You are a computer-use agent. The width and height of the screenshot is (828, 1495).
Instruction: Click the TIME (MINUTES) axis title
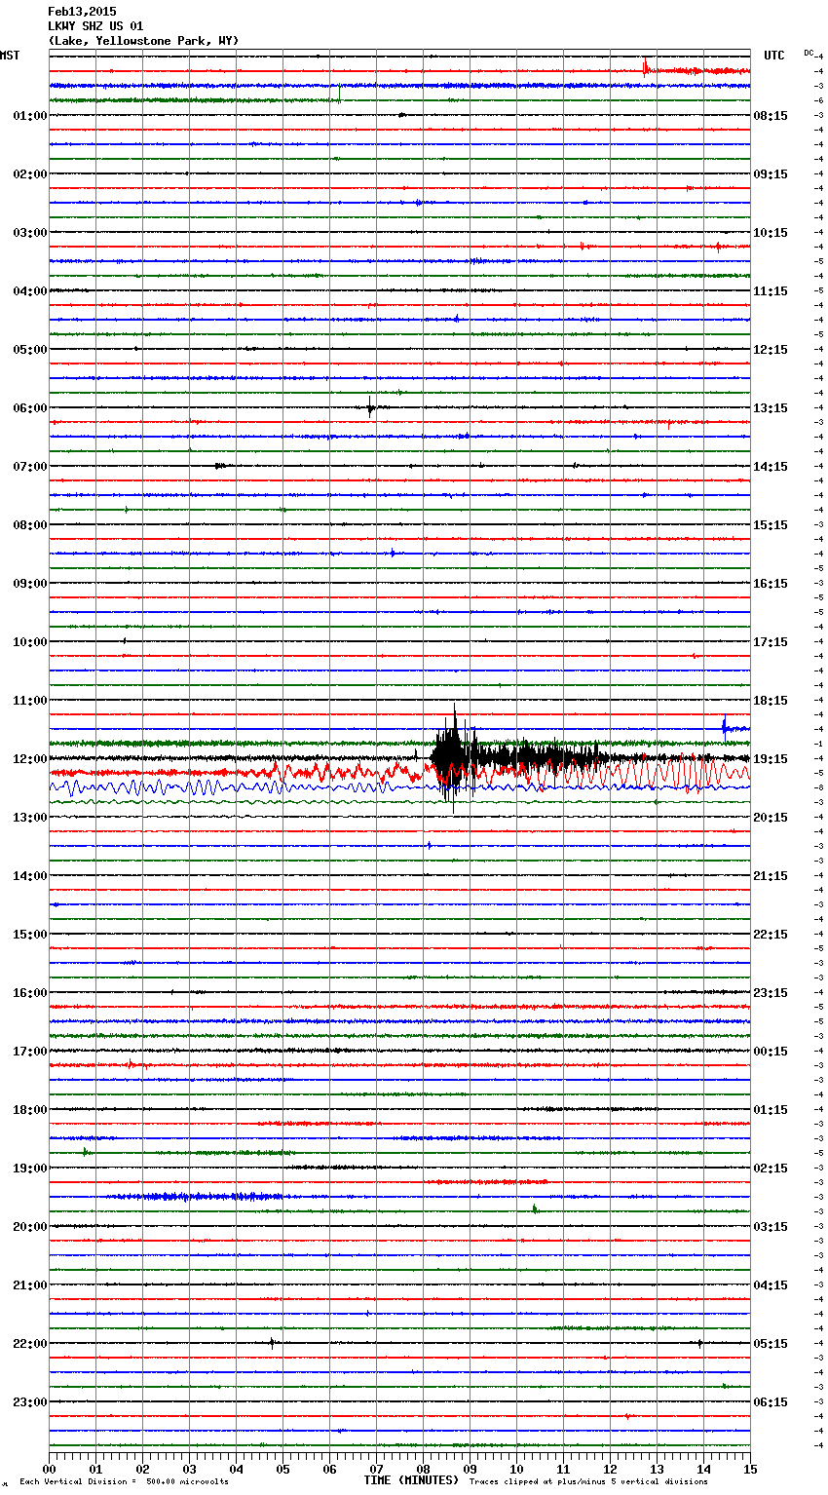point(410,1480)
